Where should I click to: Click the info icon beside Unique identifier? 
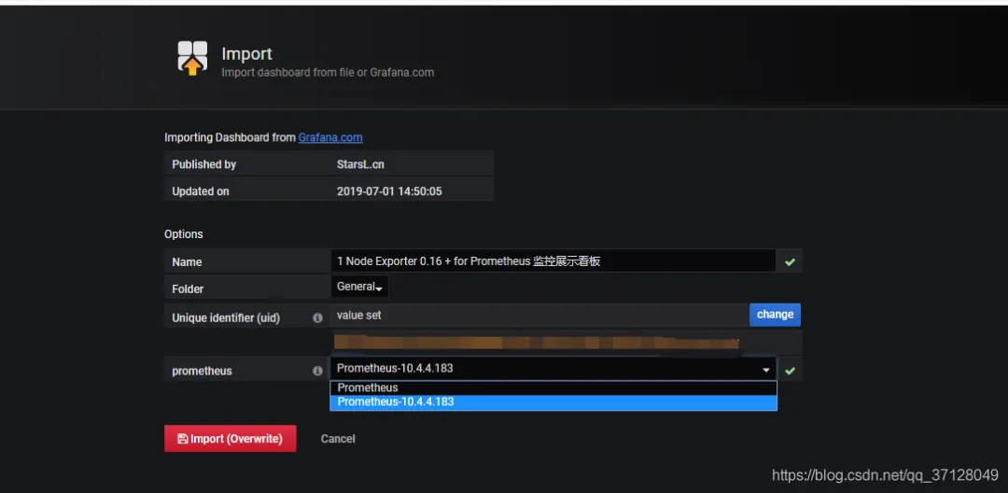pyautogui.click(x=317, y=317)
